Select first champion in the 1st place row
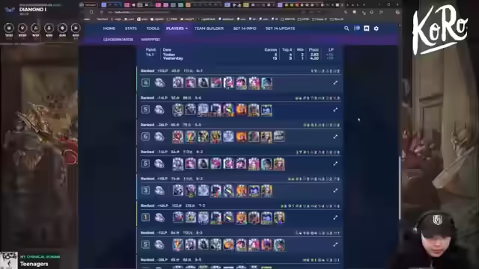 click(178, 217)
